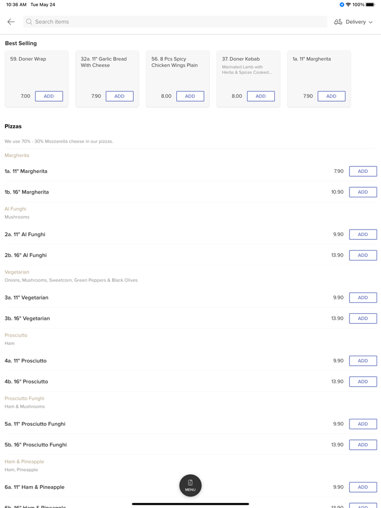Open the floating MENU button
Screen dimensions: 381x508
[x=190, y=485]
